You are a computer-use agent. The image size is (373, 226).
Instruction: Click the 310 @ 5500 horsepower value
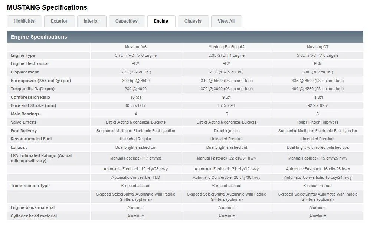point(227,81)
